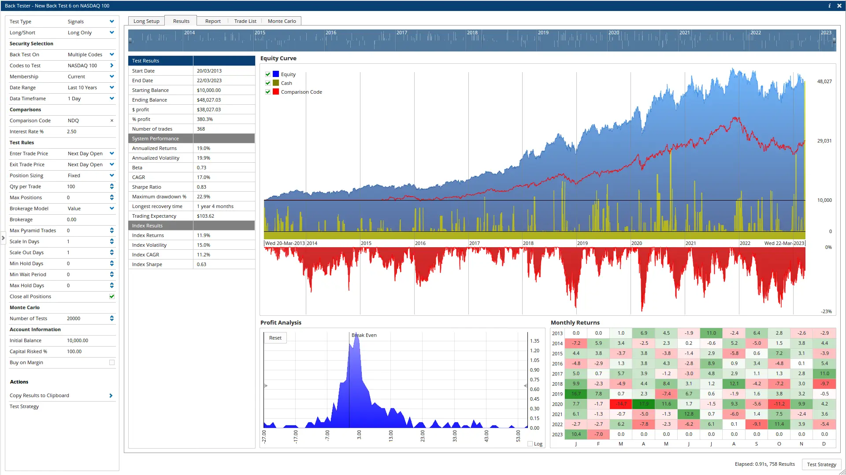This screenshot has width=846, height=475.
Task: Adjust Min Hold Days stepper
Action: pos(112,263)
